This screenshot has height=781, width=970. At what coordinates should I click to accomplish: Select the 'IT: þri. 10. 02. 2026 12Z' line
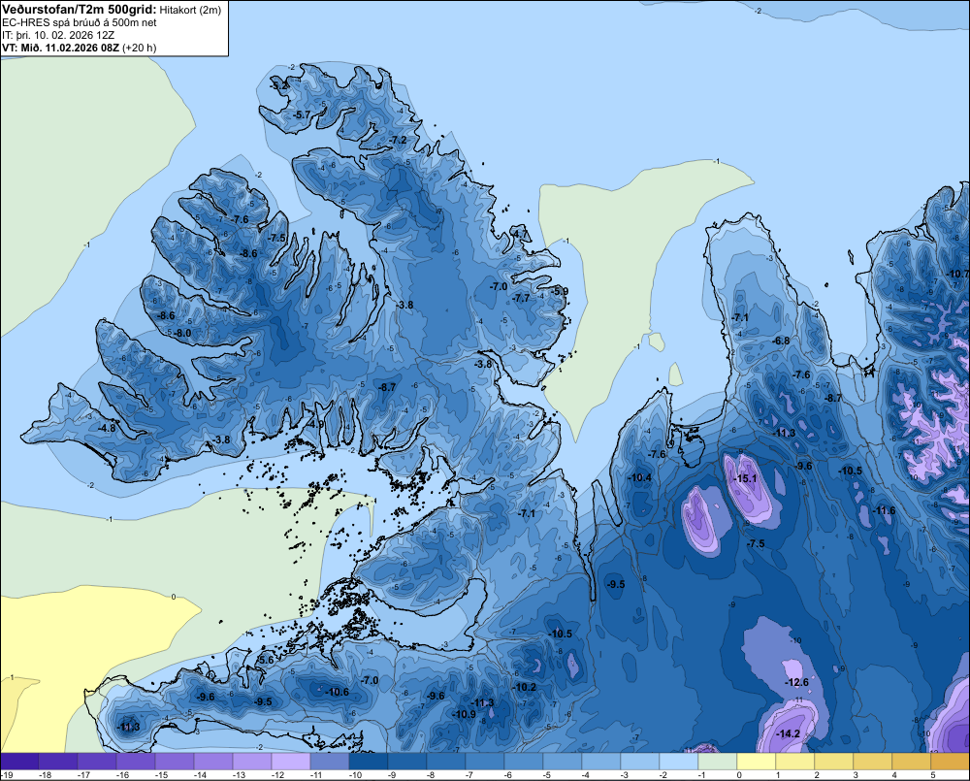pyautogui.click(x=58, y=35)
